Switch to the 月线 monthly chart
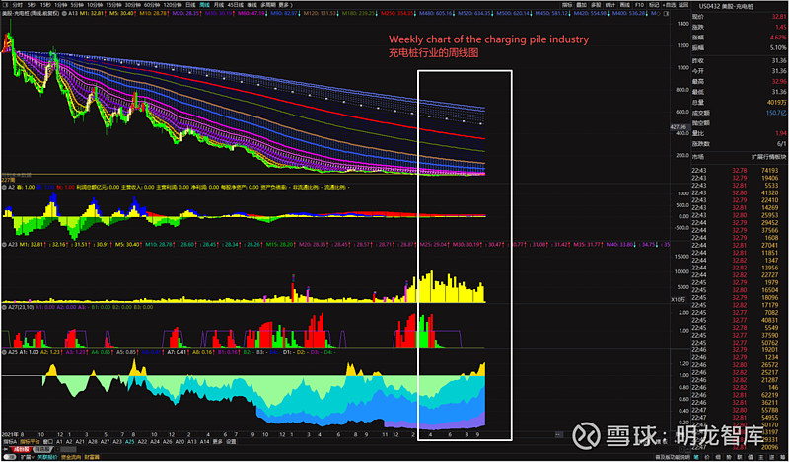Image resolution: width=789 pixels, height=462 pixels. pos(218,5)
